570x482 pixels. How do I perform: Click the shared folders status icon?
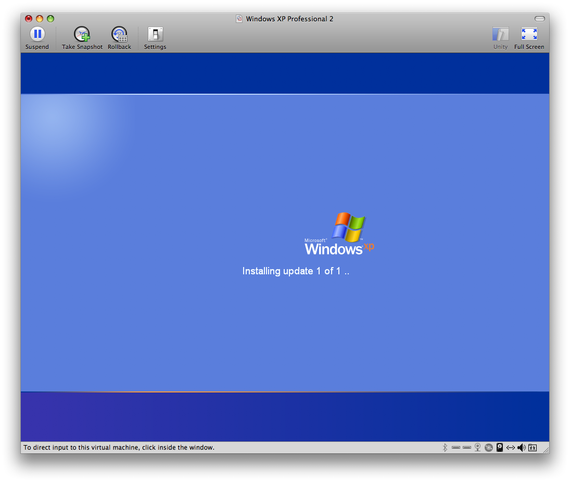[533, 448]
